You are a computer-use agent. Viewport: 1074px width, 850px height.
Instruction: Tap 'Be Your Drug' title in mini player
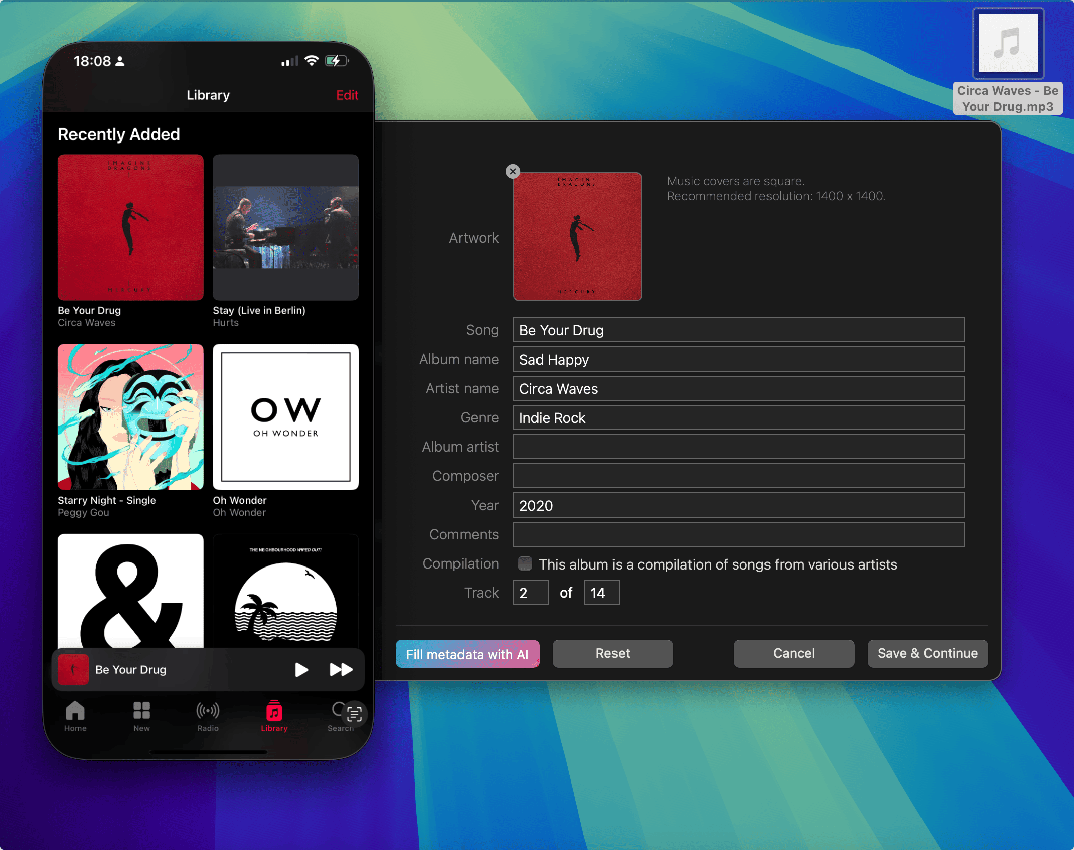[x=131, y=670]
